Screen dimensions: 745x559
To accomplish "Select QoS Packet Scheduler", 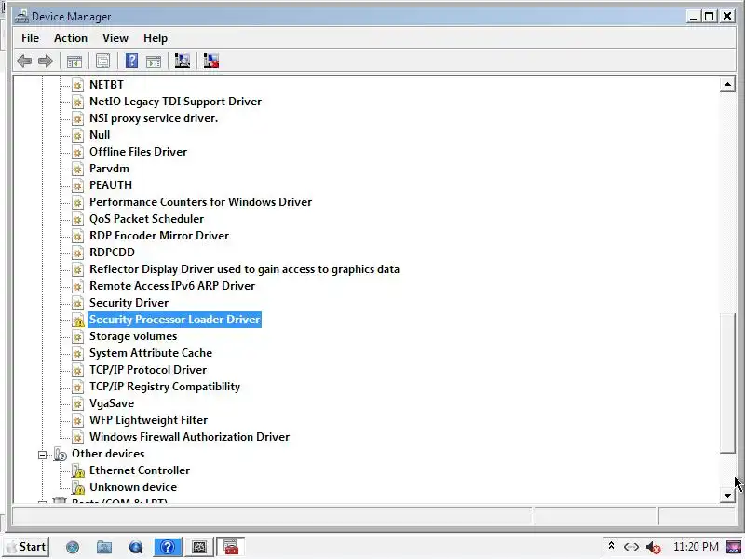I will 146,219.
